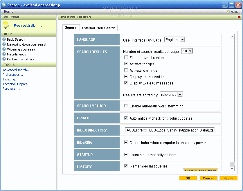Uncheck Display Exalead messages

click(126, 83)
